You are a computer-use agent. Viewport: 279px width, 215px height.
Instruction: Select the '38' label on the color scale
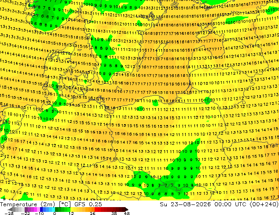pos(114,213)
